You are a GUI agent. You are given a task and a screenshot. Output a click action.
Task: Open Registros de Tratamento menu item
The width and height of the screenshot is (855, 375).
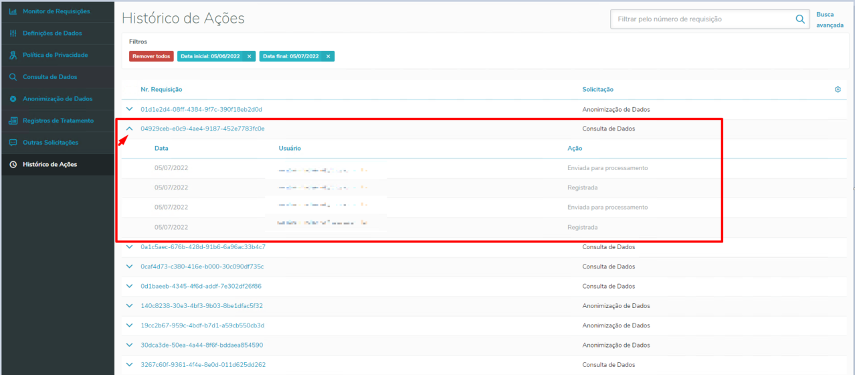tap(57, 121)
